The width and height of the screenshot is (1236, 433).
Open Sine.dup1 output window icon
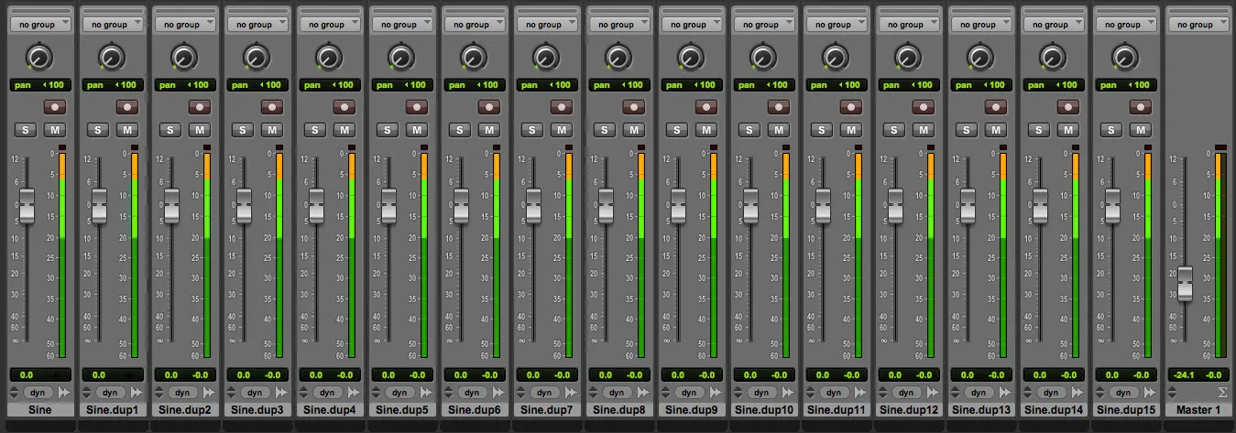136,392
